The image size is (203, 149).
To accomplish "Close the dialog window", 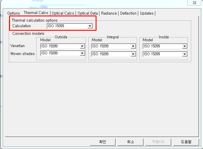I will click(x=195, y=2).
